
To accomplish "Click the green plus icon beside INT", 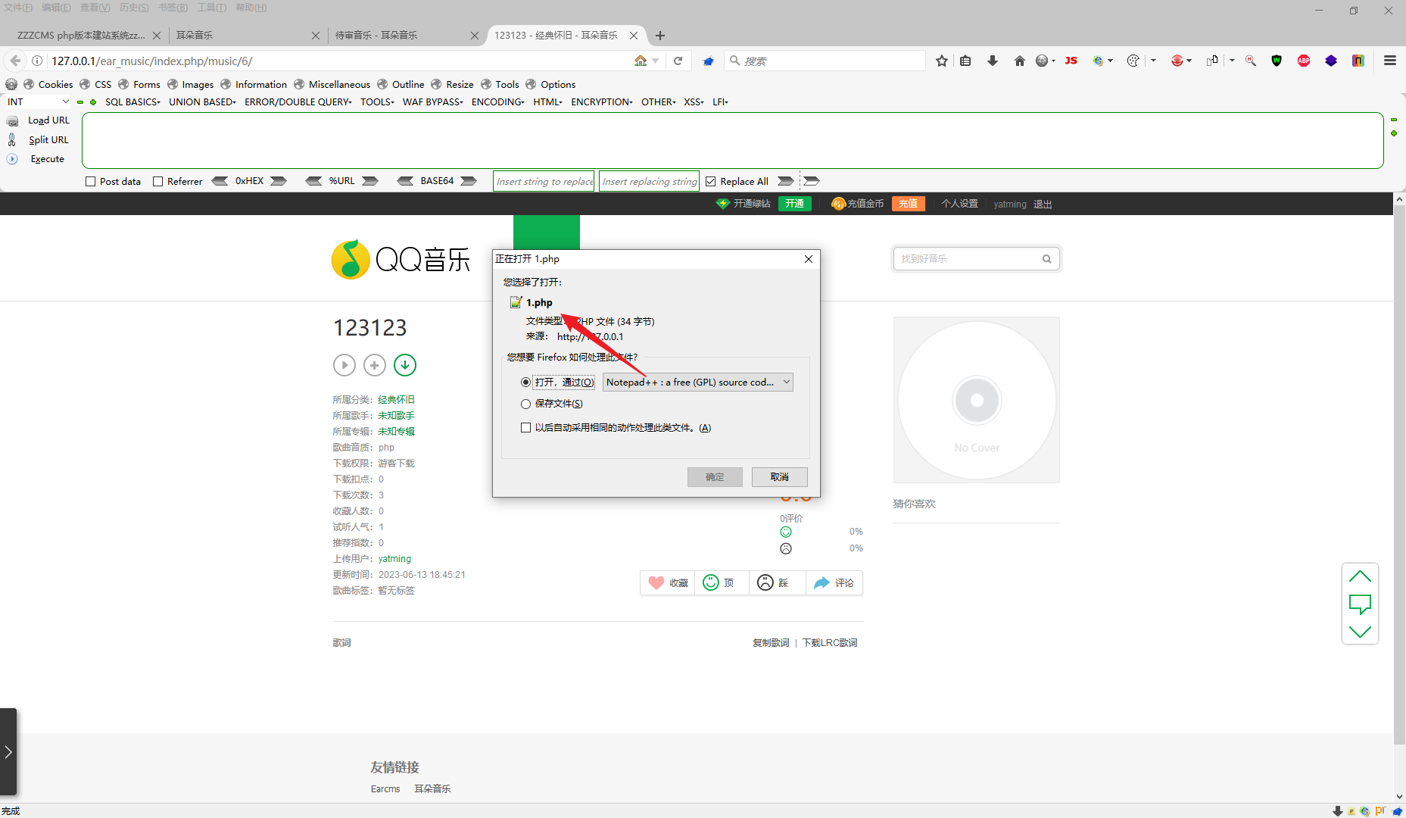I will (93, 102).
